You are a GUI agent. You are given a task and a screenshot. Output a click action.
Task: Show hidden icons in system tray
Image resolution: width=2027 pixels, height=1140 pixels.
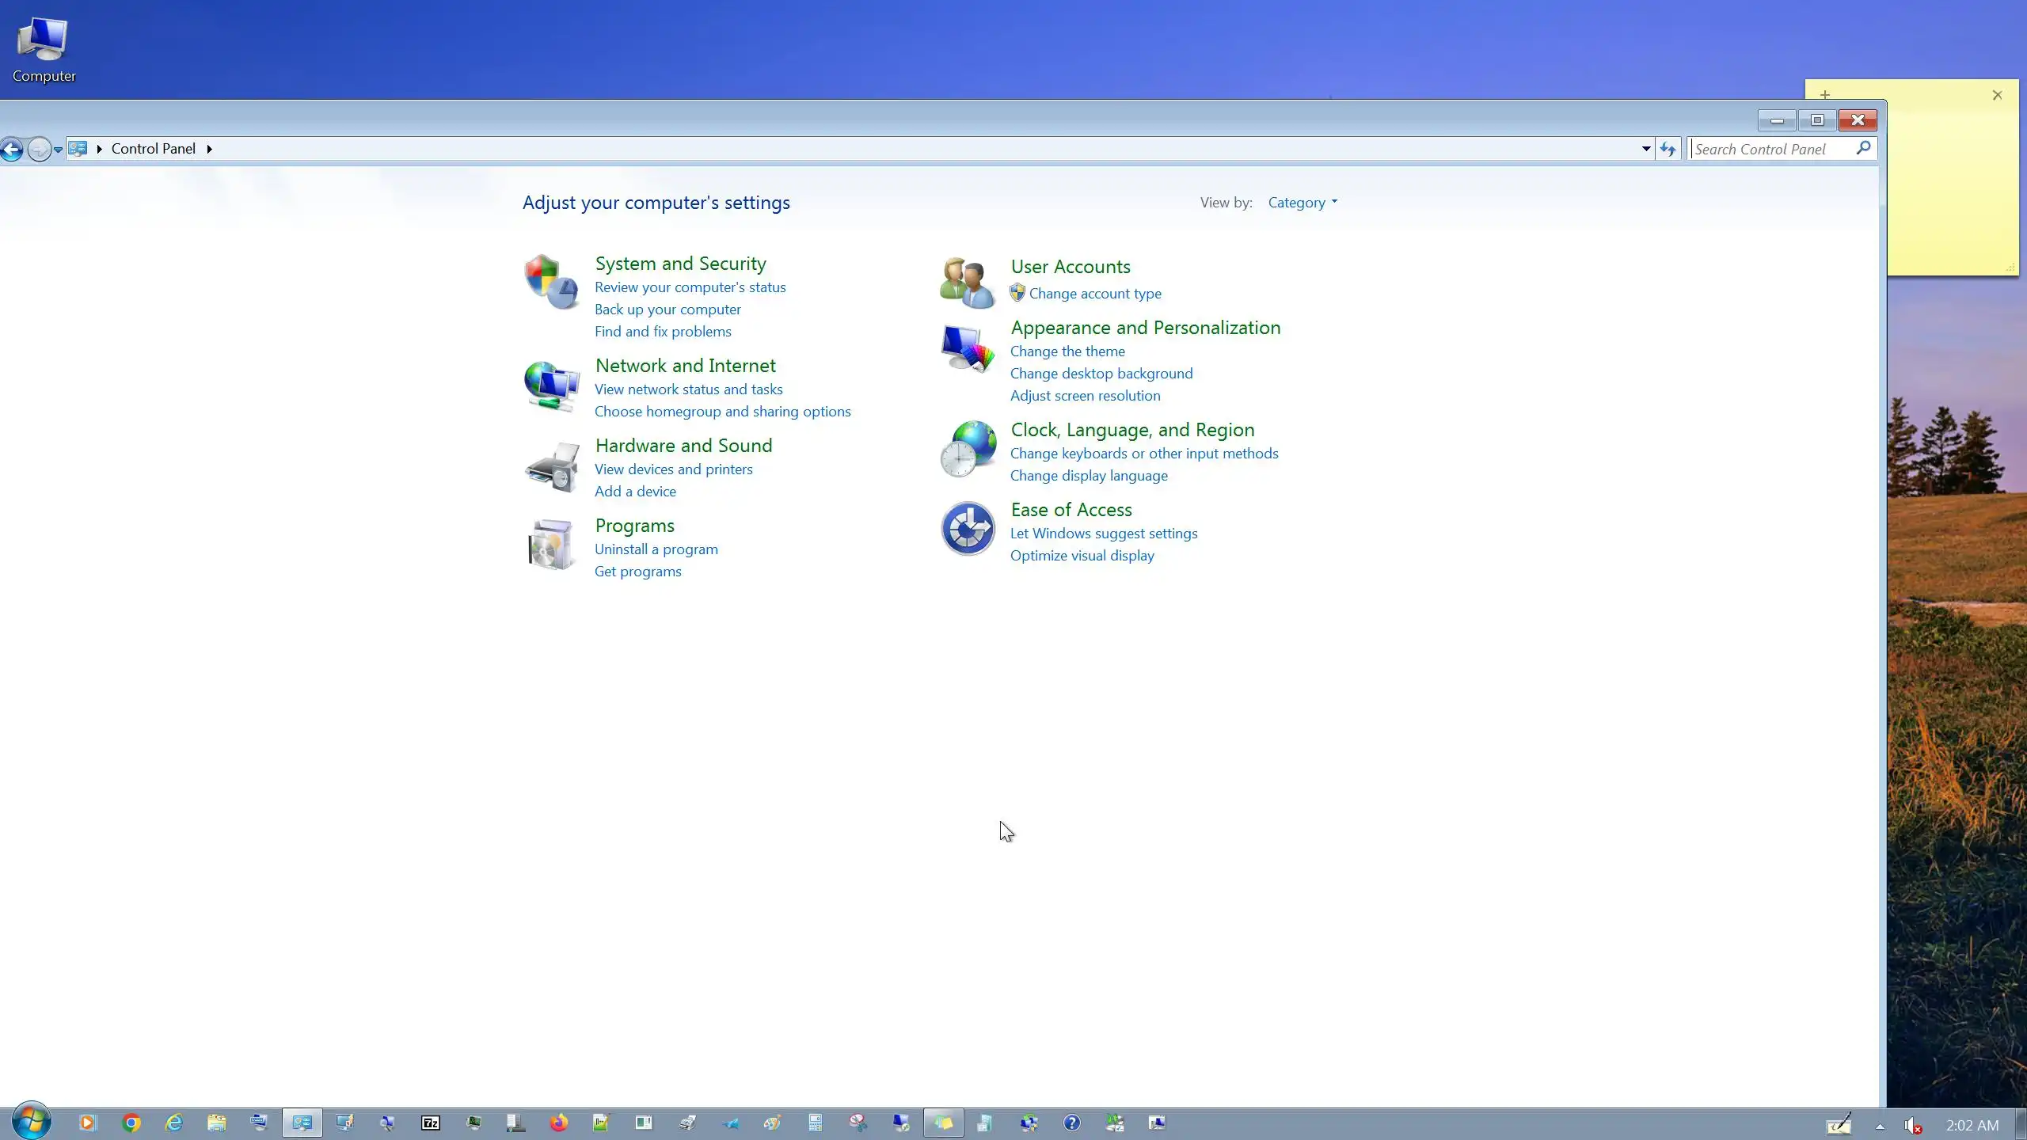pyautogui.click(x=1880, y=1126)
